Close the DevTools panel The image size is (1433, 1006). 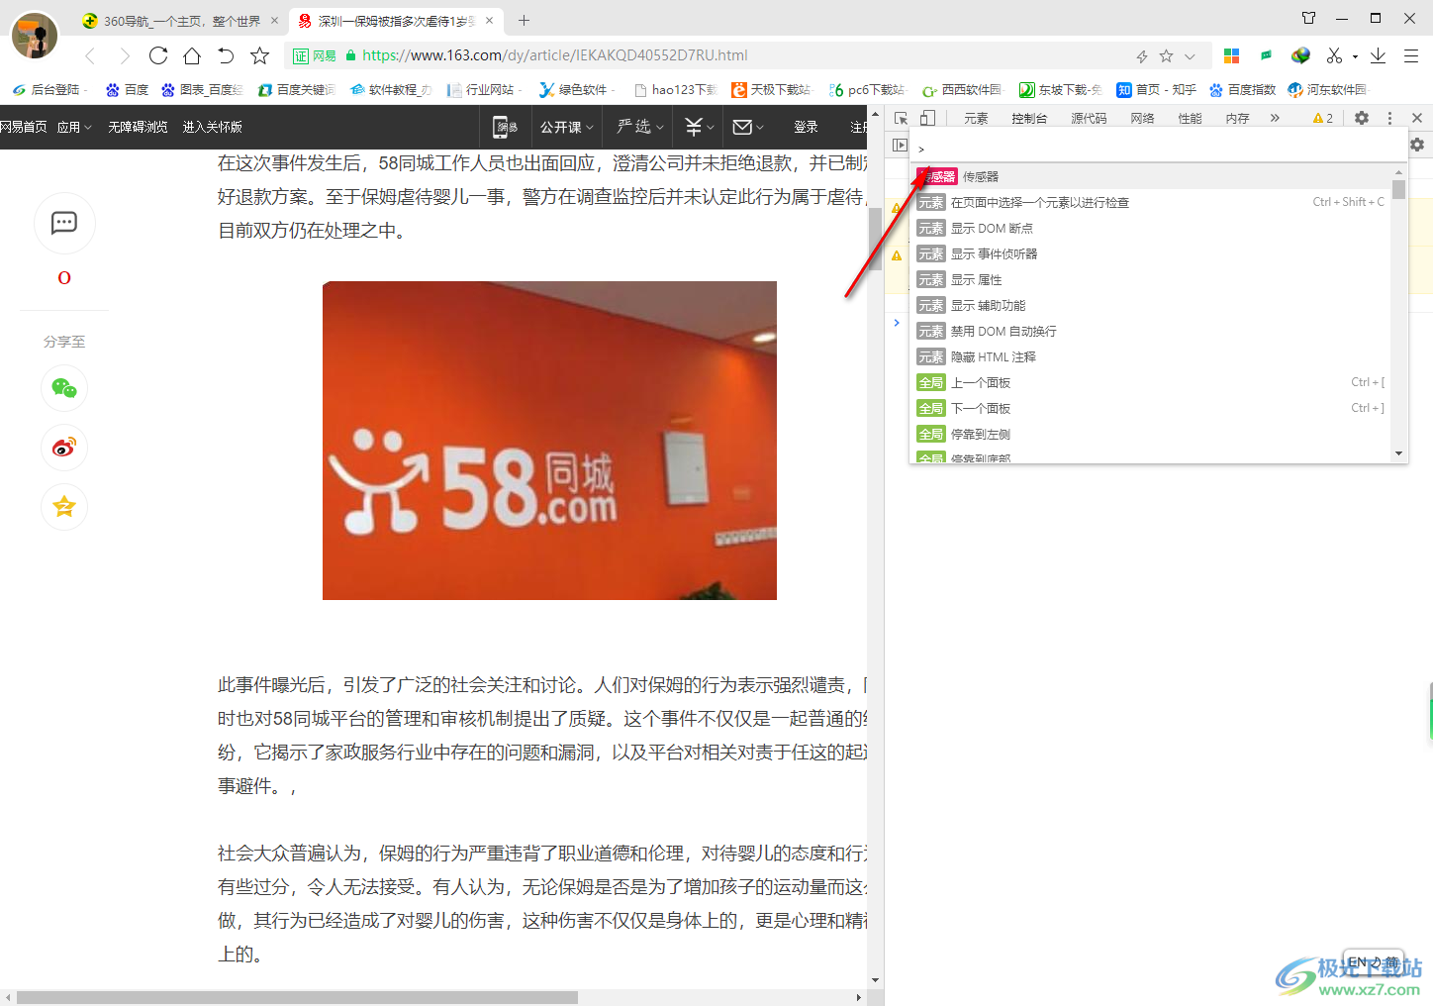tap(1416, 118)
